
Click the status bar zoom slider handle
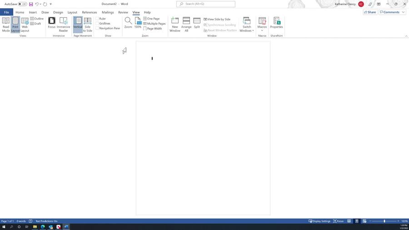coord(384,221)
